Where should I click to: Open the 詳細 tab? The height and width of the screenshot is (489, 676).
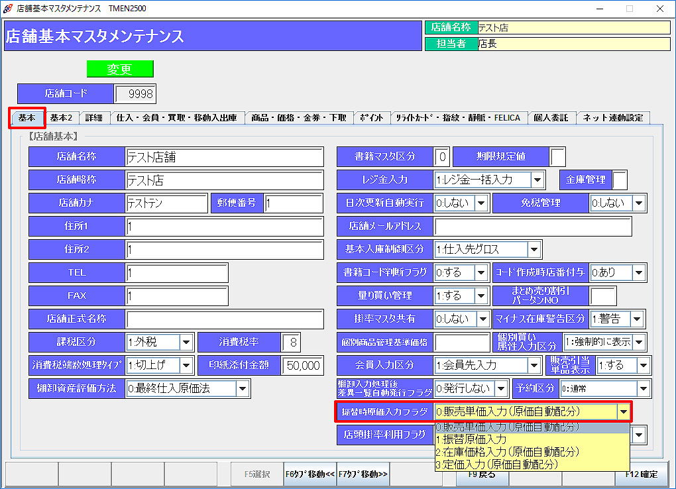94,118
